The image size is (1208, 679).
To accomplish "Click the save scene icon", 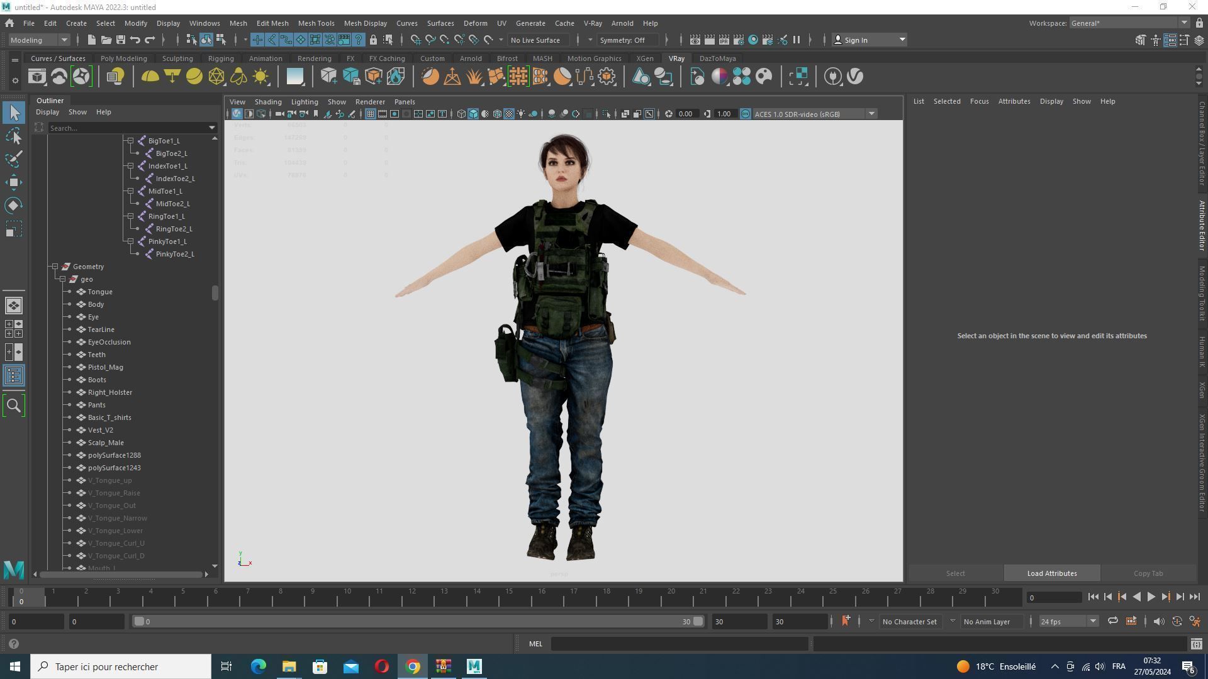I will coord(120,40).
